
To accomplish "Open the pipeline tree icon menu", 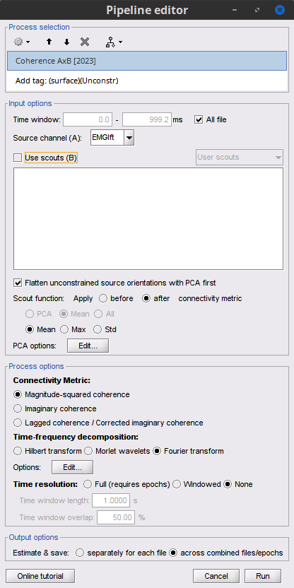I will [x=114, y=42].
